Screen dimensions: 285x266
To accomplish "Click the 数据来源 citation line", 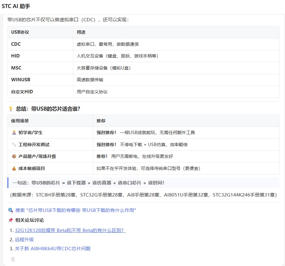I will click(143, 195).
